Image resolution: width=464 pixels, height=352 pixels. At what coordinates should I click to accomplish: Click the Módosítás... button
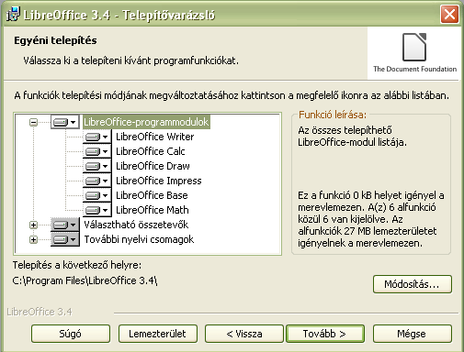[413, 284]
